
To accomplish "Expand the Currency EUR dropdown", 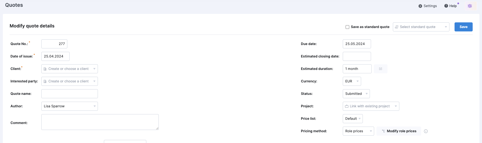I will (x=352, y=81).
